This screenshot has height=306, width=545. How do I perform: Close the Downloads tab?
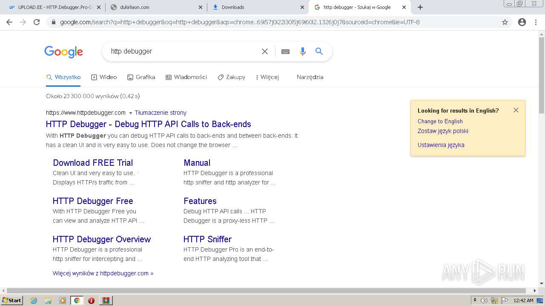pos(302,7)
